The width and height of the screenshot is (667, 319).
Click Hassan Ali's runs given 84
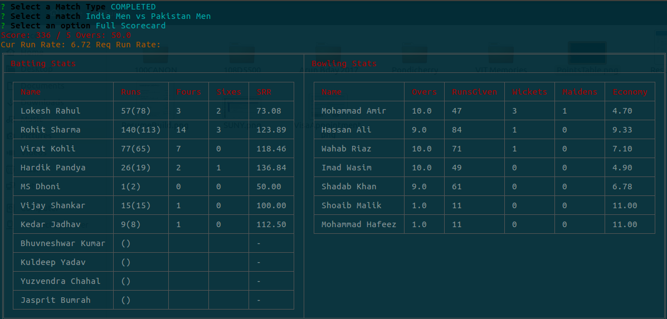click(457, 130)
